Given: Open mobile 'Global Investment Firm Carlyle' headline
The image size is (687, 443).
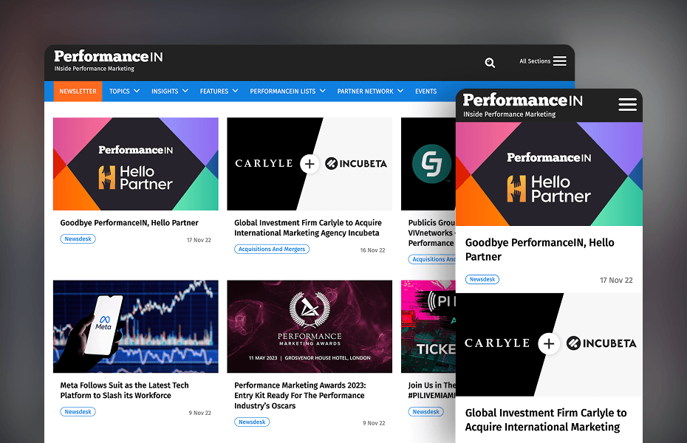Looking at the screenshot, I should pyautogui.click(x=546, y=420).
